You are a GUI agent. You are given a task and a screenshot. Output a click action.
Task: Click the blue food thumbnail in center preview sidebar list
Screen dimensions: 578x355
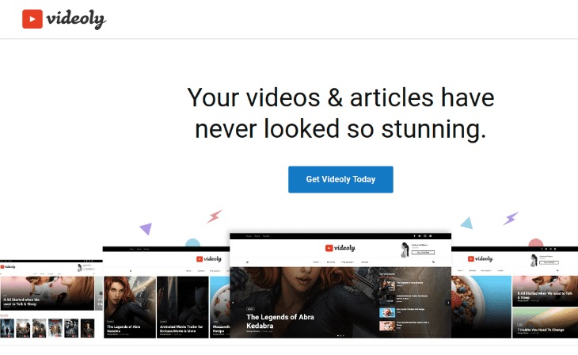click(x=387, y=313)
